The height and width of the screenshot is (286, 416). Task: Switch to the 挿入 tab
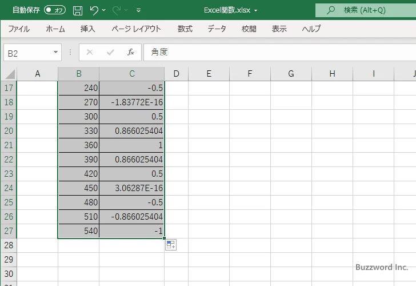(88, 29)
